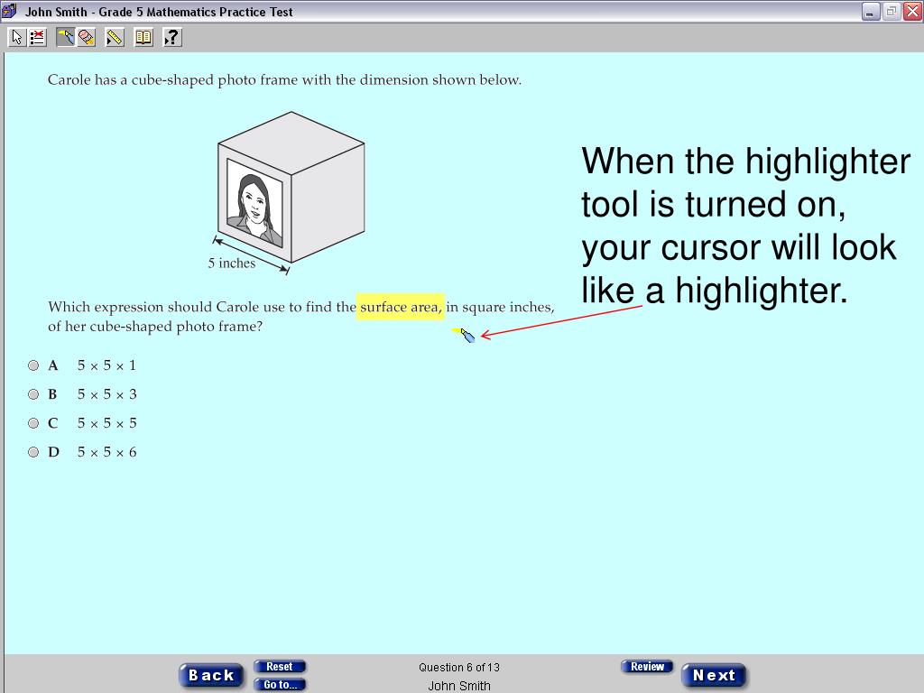Click the Back button

point(211,675)
